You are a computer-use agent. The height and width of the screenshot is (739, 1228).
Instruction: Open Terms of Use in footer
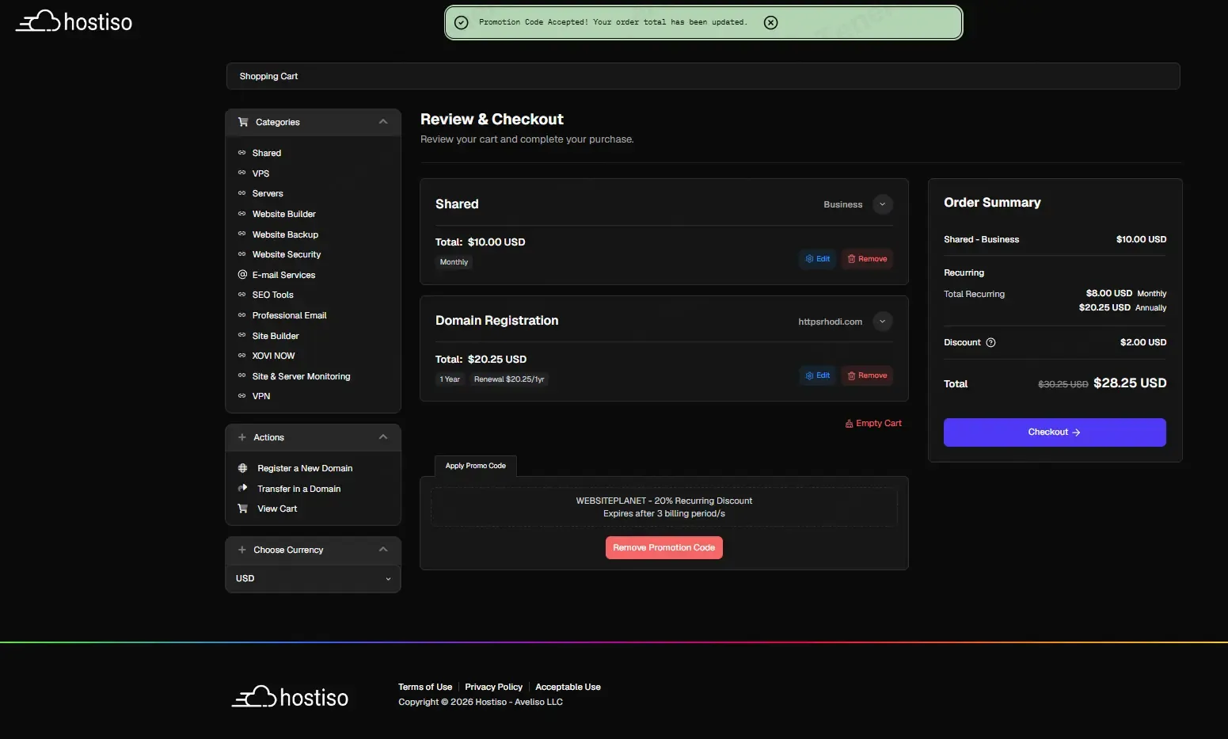point(425,687)
